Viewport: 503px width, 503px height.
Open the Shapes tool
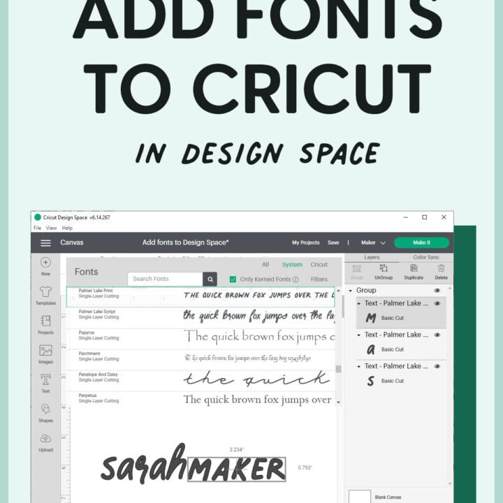(x=45, y=413)
